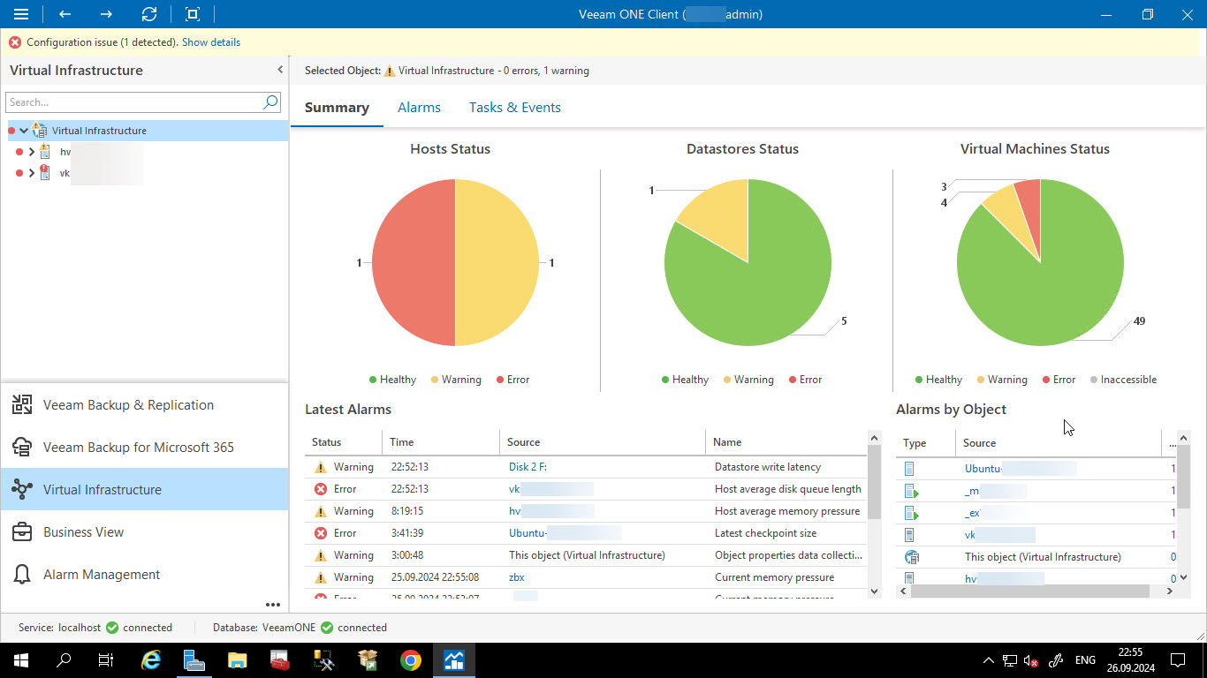1207x678 pixels.
Task: Expand the hv host tree node
Action: [32, 152]
